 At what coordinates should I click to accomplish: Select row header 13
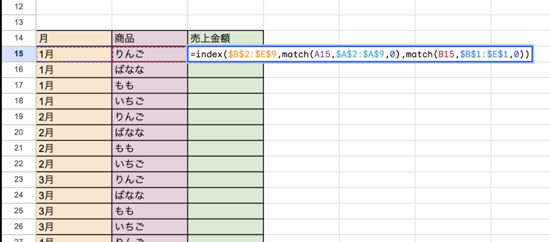click(x=19, y=23)
